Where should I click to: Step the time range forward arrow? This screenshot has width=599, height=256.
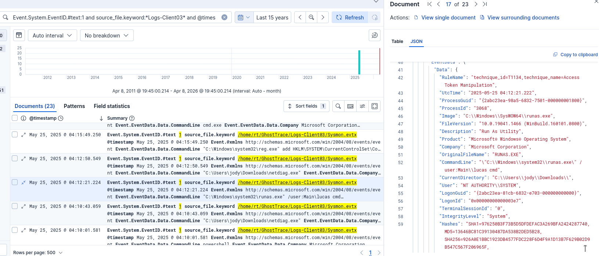323,17
